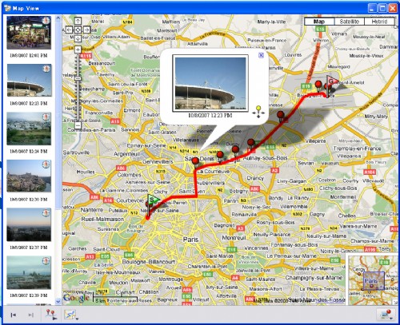Image resolution: width=400 pixels, height=325 pixels.
Task: Jump to the last photo
Action: pos(30,315)
